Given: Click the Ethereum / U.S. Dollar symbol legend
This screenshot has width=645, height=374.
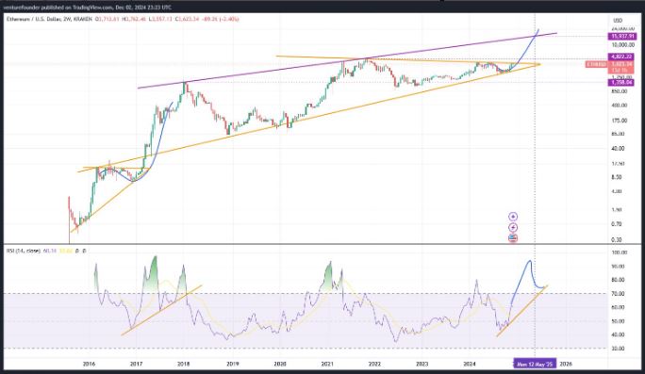Looking at the screenshot, I should point(49,19).
